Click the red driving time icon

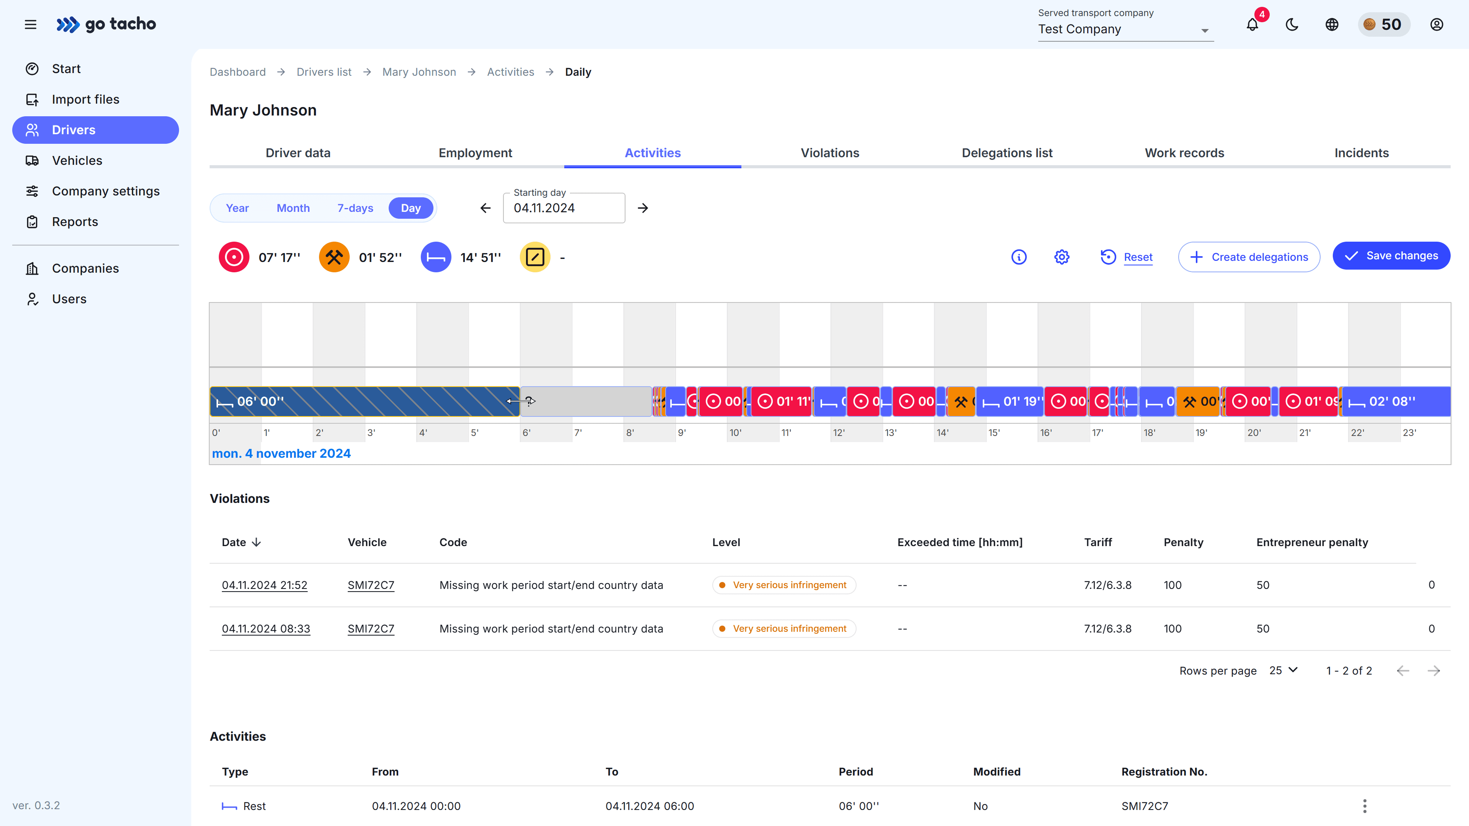(x=234, y=257)
